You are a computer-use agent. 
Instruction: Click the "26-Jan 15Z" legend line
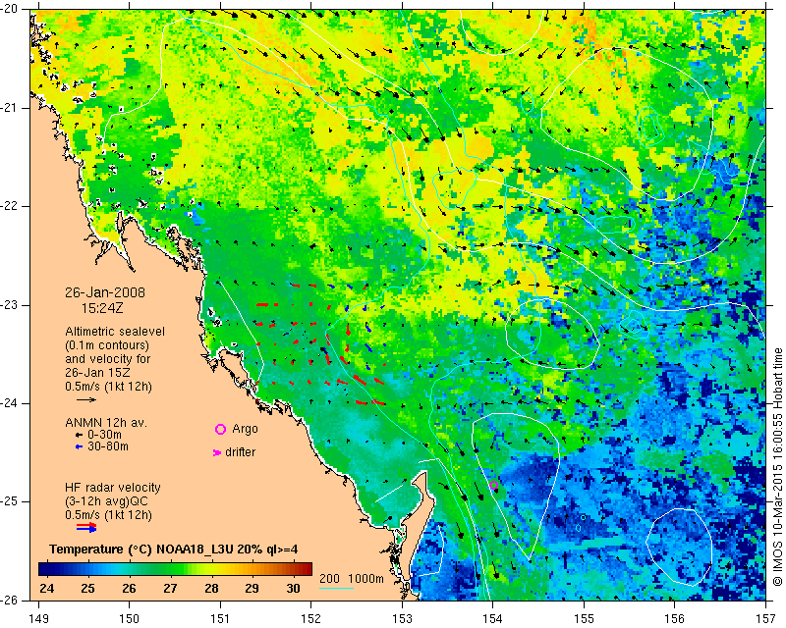[96, 373]
